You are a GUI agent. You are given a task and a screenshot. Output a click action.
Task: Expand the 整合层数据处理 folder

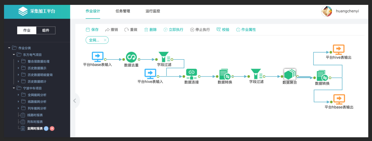click(x=18, y=61)
